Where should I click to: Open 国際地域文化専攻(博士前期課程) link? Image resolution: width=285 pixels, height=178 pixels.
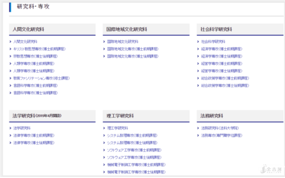[x=133, y=49]
